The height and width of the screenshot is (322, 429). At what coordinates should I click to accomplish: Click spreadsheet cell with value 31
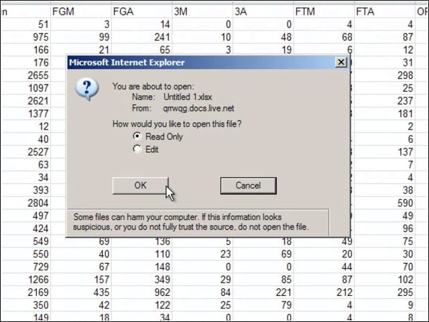click(385, 62)
